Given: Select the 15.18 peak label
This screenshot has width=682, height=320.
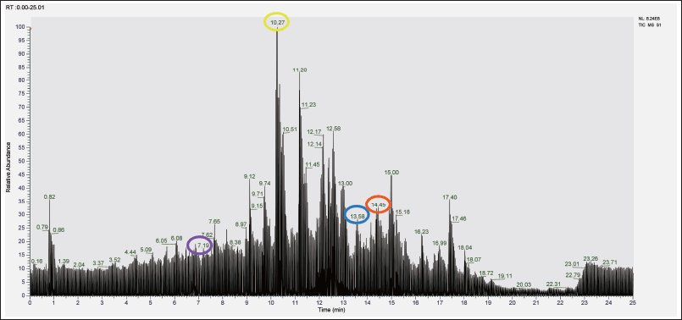Looking at the screenshot, I should [403, 212].
